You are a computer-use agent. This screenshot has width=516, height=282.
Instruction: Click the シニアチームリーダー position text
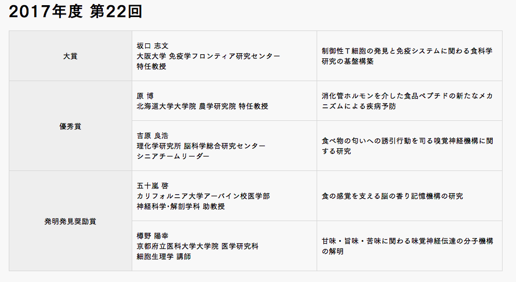click(x=173, y=156)
